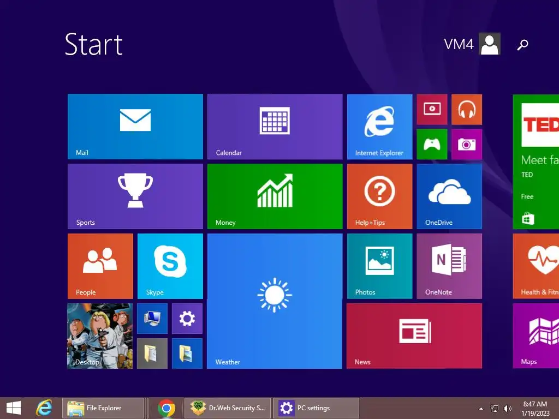Launch Google Chrome from the taskbar

[166, 408]
